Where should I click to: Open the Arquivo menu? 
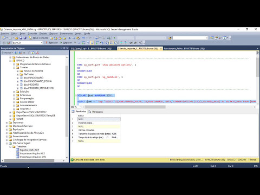coord(5,34)
